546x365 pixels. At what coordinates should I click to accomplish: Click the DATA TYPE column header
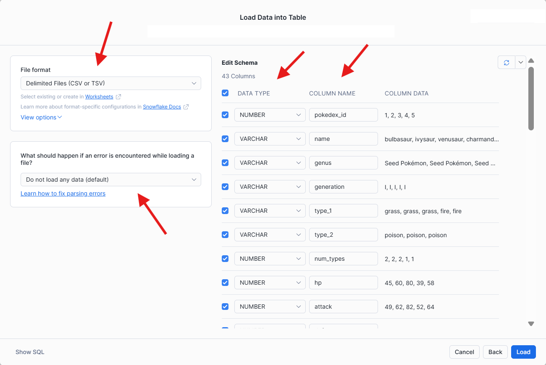[x=254, y=93]
